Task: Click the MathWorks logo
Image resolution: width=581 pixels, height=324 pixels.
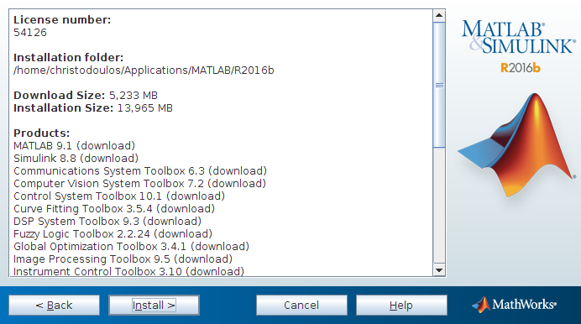Action: point(514,305)
